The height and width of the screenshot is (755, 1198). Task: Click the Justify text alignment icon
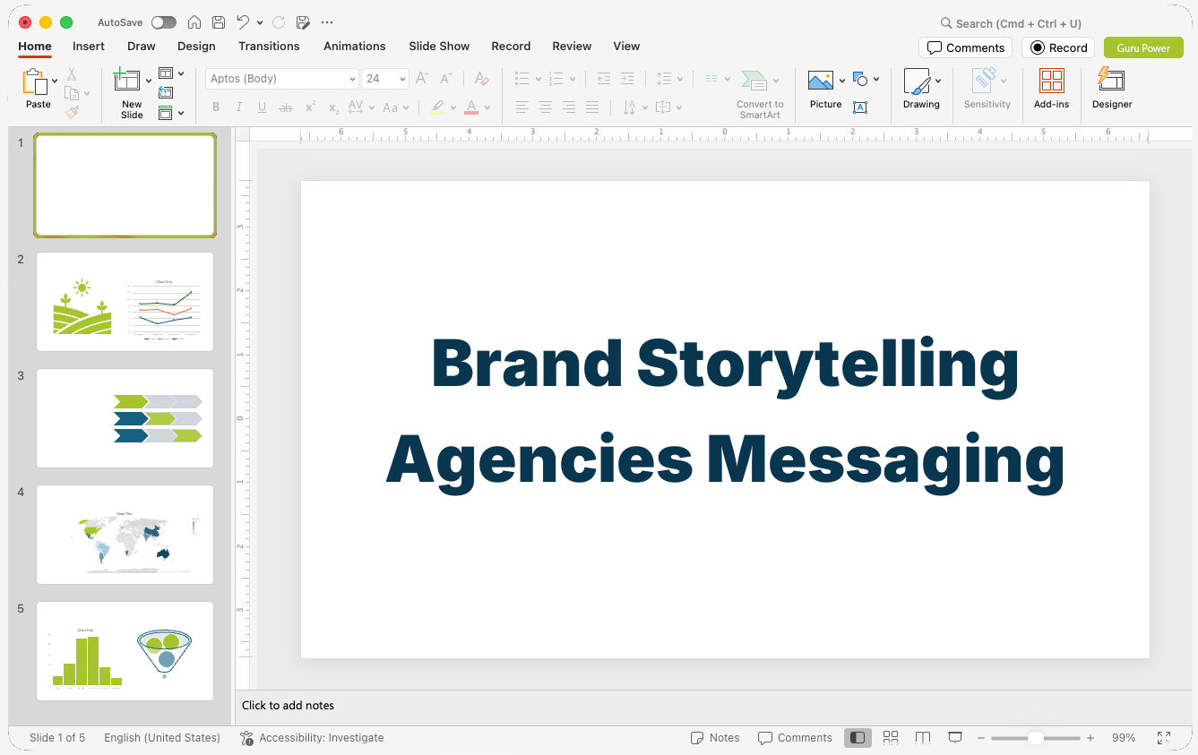coord(591,107)
